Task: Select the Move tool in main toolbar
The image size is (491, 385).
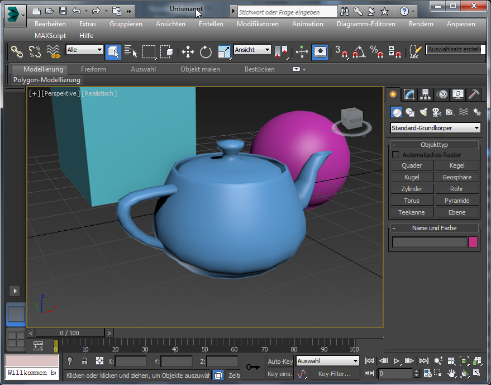Action: [188, 53]
